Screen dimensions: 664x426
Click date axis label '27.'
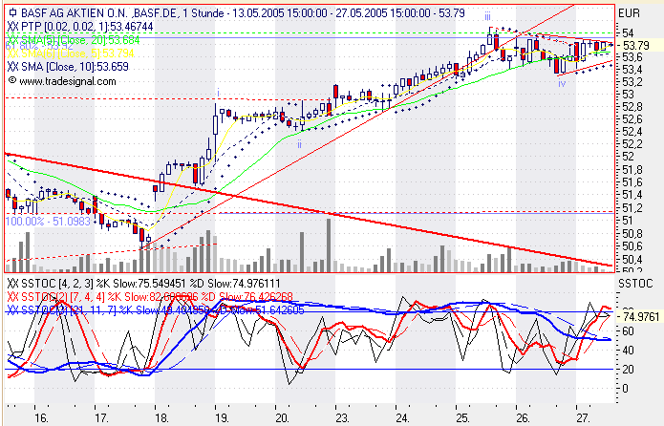(583, 418)
